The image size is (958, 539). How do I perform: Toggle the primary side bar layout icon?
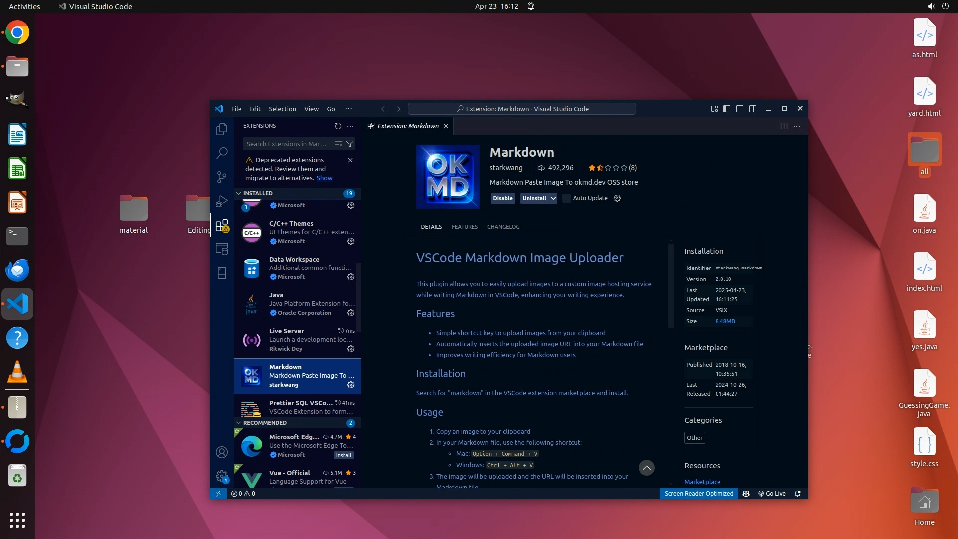pyautogui.click(x=727, y=109)
